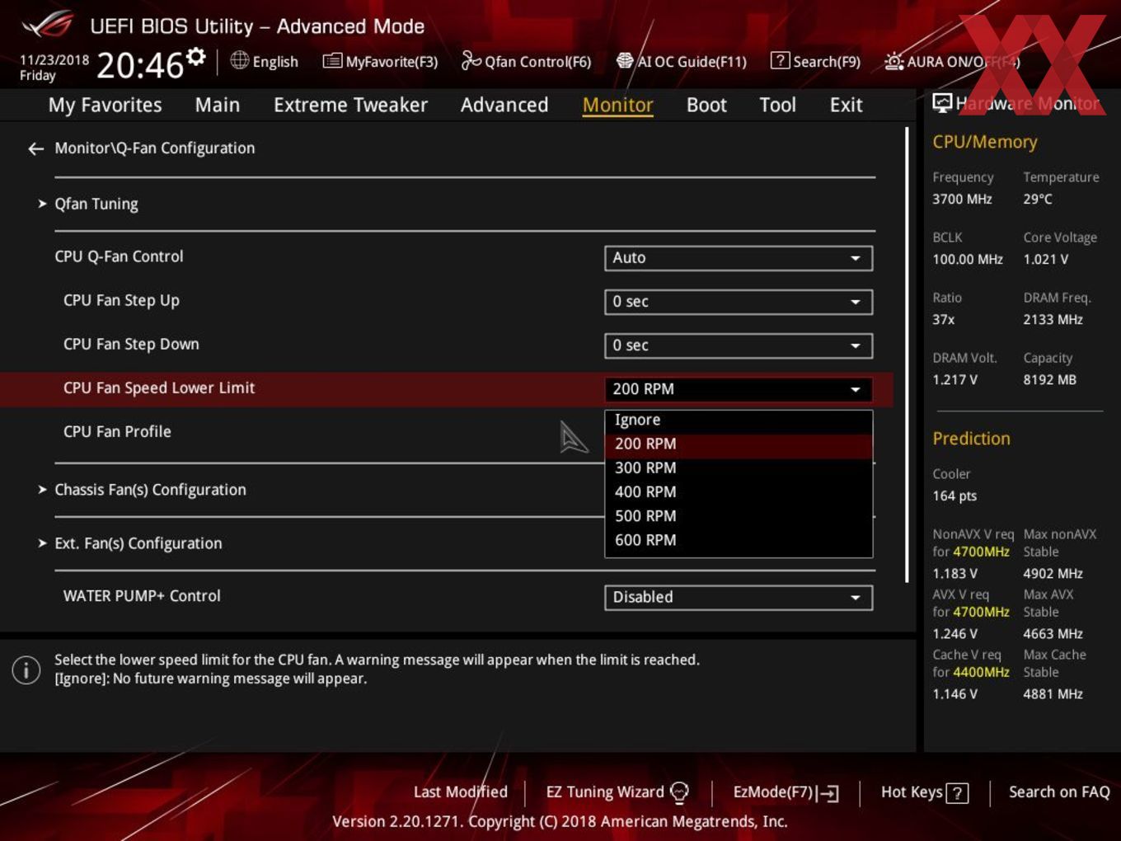Click the CPU Fan Profile label
The image size is (1121, 841).
pyautogui.click(x=117, y=432)
